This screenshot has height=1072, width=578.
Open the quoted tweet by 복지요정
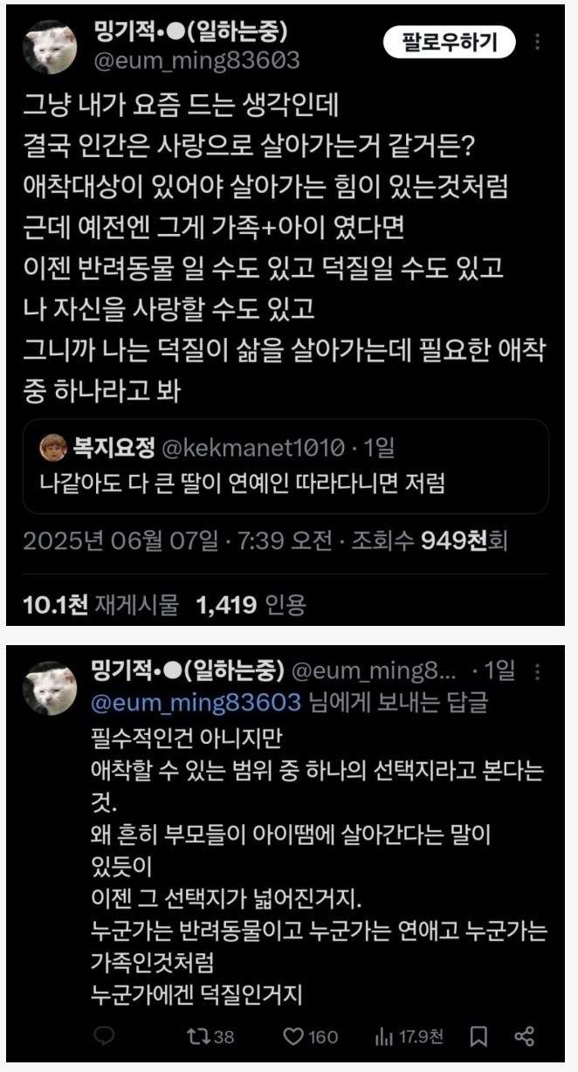click(x=286, y=466)
